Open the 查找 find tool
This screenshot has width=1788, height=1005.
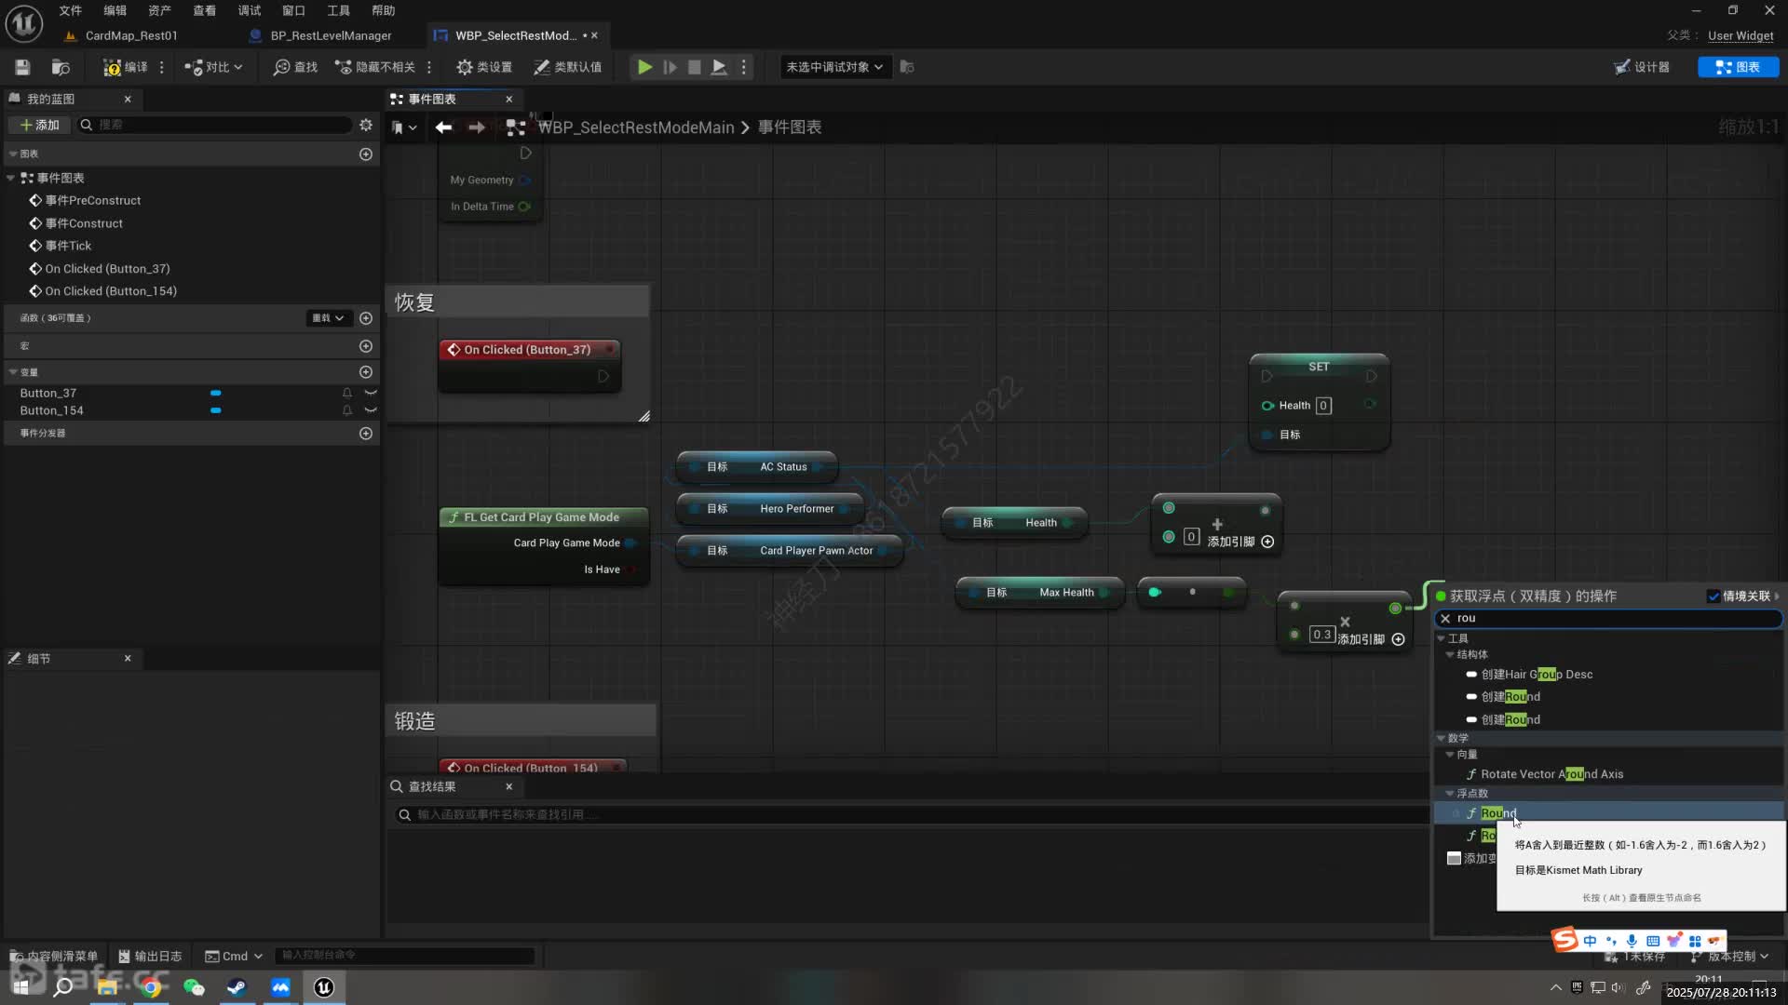pyautogui.click(x=295, y=67)
